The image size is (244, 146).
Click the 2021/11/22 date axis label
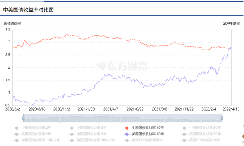pos(184,109)
